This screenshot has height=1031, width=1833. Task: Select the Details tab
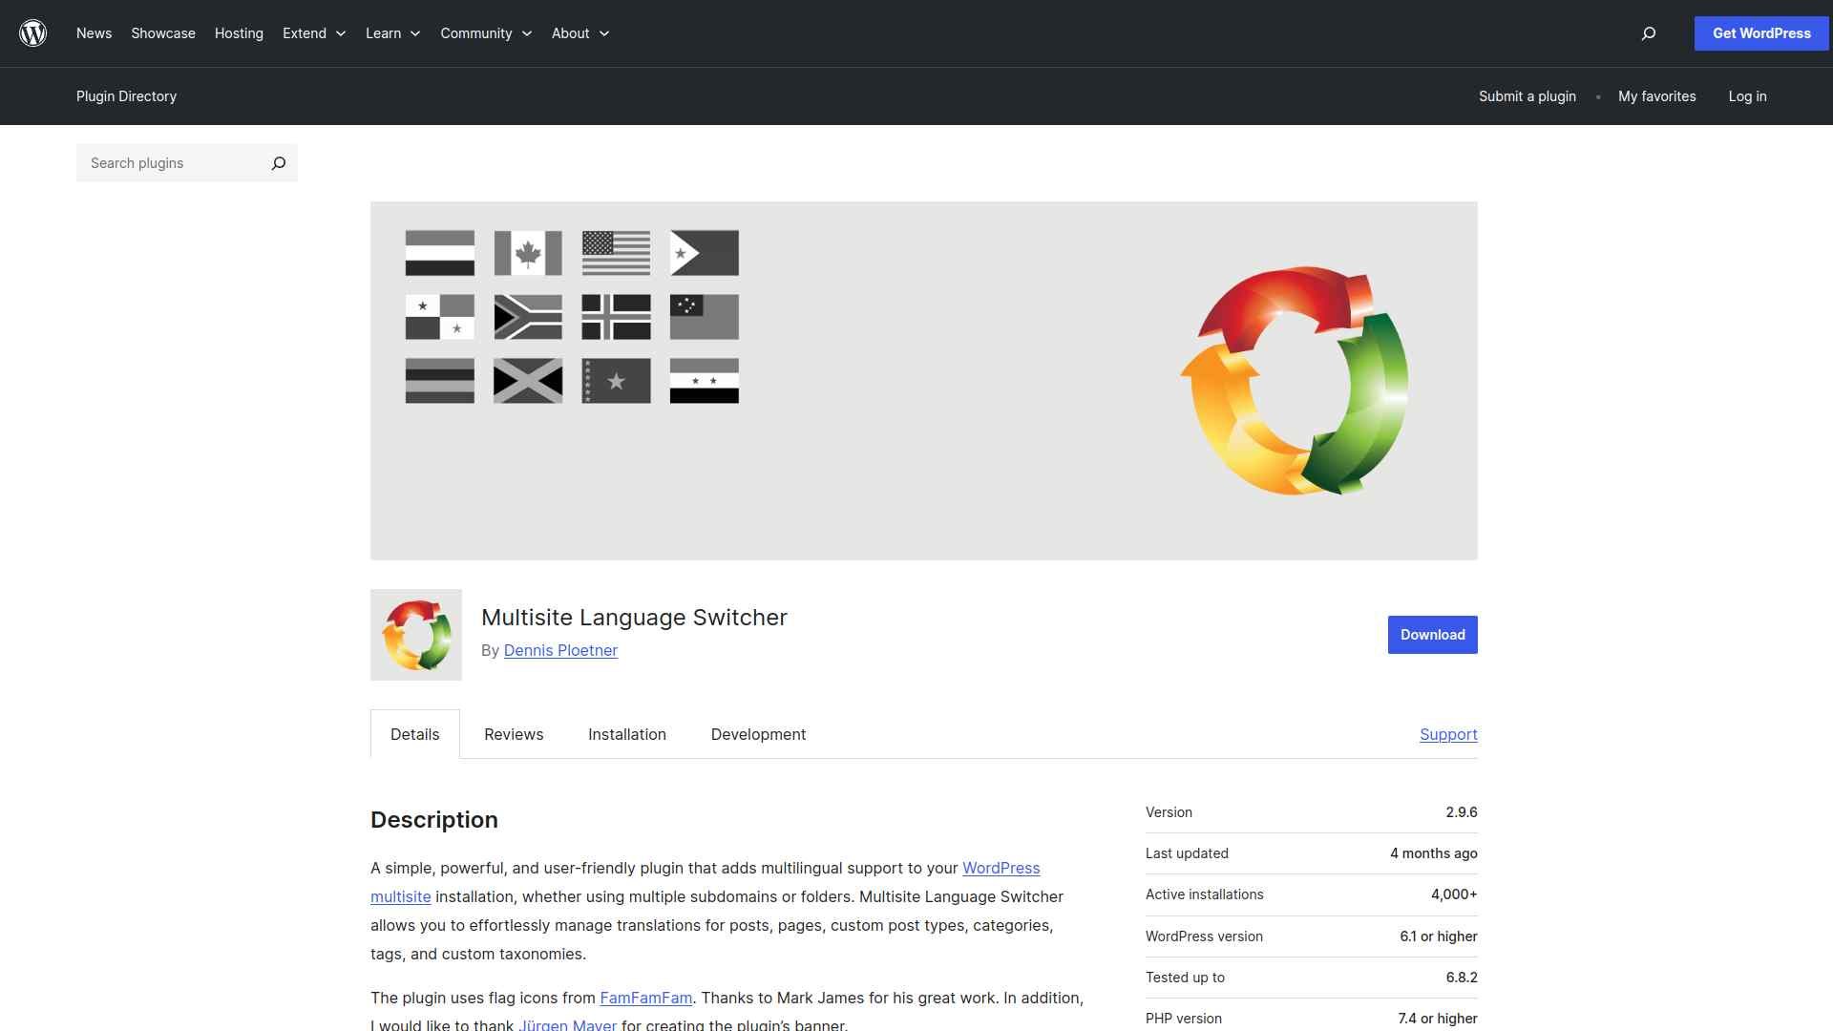coord(415,734)
